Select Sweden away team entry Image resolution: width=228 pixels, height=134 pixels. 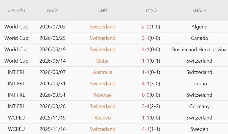[x=199, y=129]
